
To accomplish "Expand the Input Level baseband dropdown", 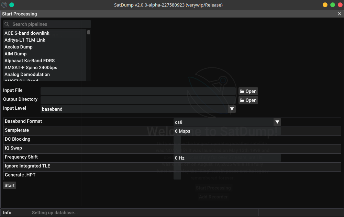I will pos(138,109).
